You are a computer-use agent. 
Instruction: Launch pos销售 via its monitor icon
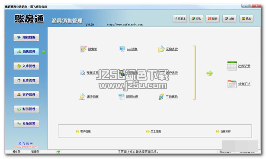click(122, 49)
